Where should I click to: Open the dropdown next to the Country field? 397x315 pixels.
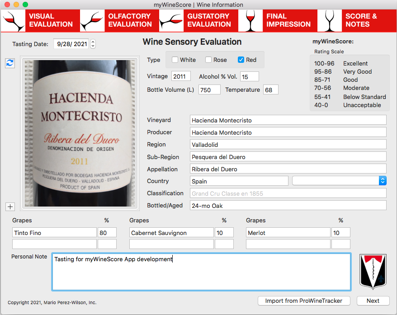(383, 180)
